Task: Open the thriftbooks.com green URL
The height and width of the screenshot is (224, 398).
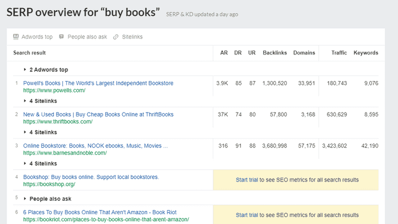Action: [x=57, y=122]
